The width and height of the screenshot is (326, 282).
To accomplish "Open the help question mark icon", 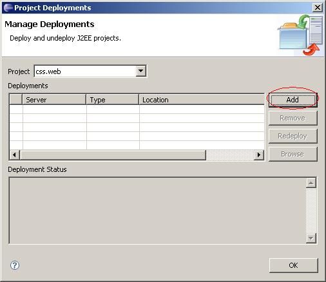I will click(15, 265).
